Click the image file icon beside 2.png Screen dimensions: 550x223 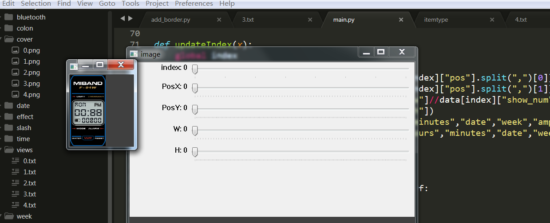point(16,73)
